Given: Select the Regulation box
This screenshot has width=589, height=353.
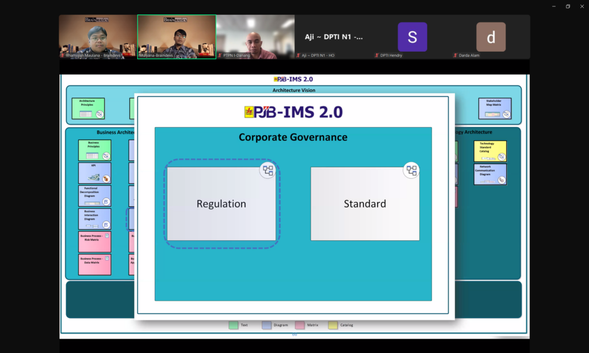Looking at the screenshot, I should click(x=221, y=204).
